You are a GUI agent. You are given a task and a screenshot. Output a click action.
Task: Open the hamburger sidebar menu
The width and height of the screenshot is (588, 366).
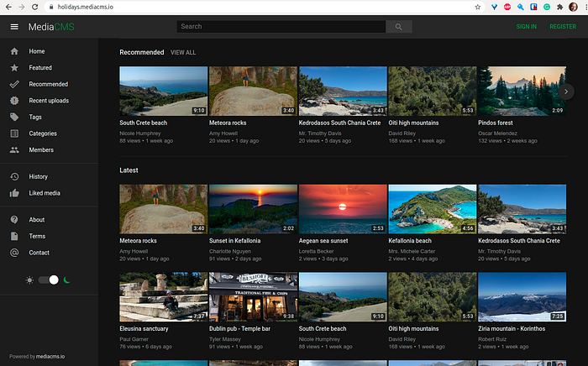[x=14, y=27]
